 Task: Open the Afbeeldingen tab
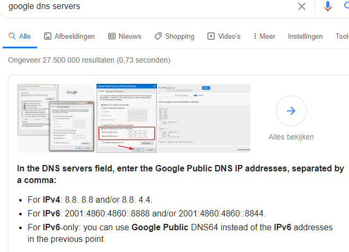coord(69,36)
